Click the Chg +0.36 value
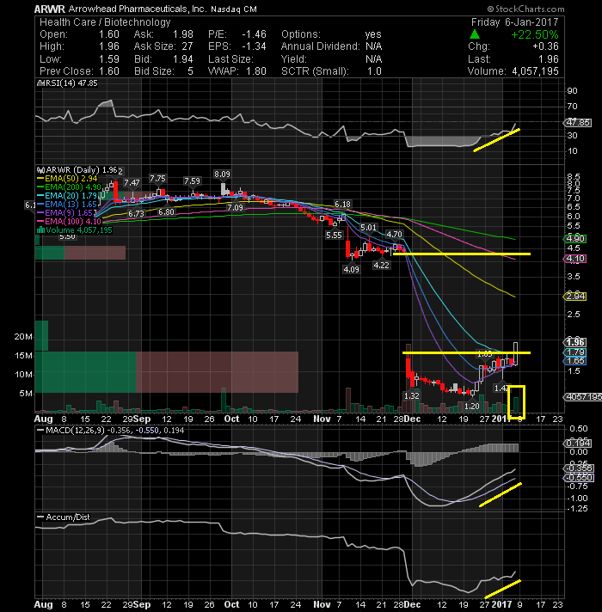This screenshot has width=602, height=612. click(545, 46)
